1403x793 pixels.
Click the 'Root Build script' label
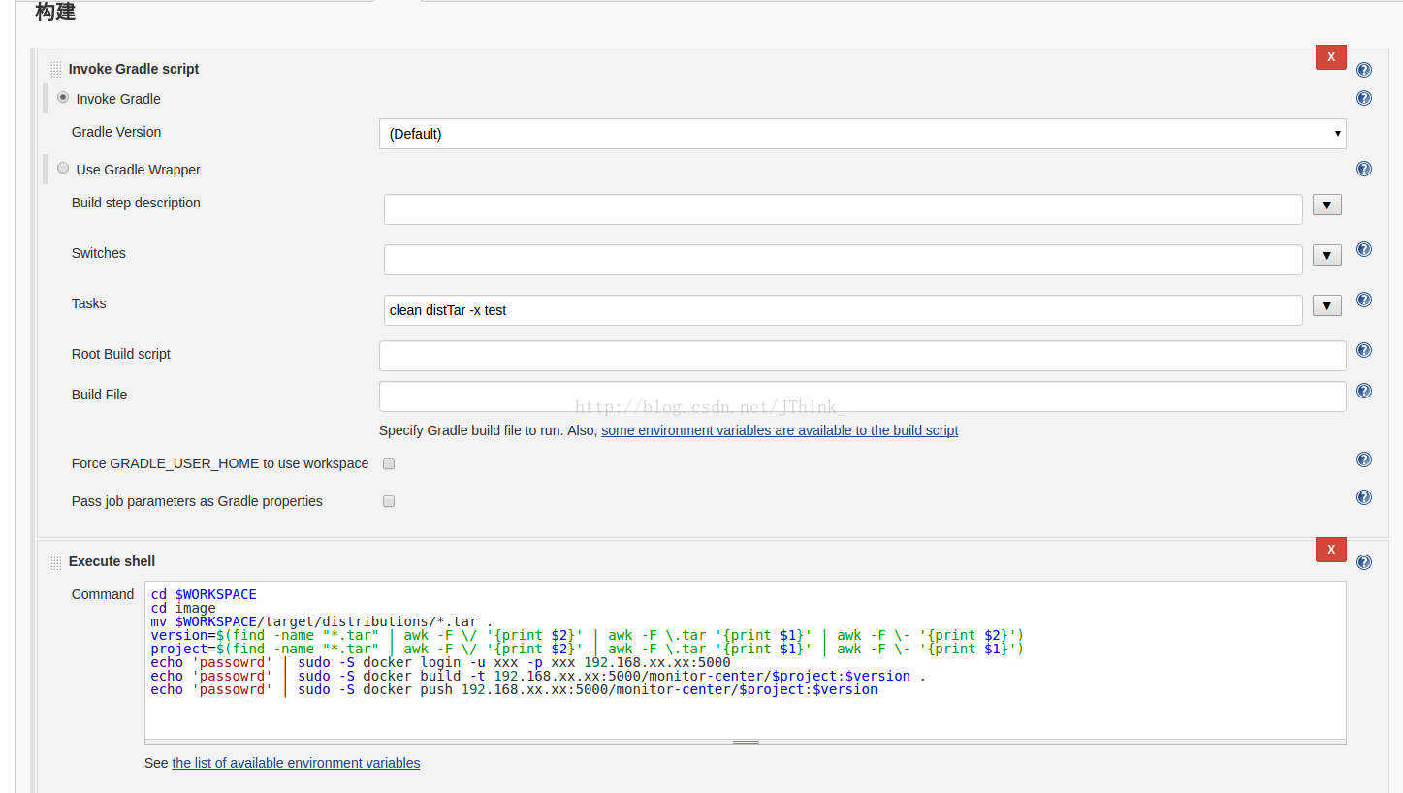[x=121, y=354]
